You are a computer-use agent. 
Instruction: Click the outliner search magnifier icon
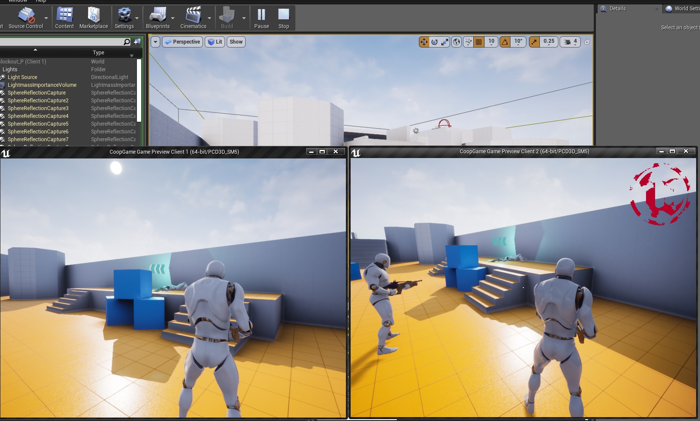tap(127, 42)
